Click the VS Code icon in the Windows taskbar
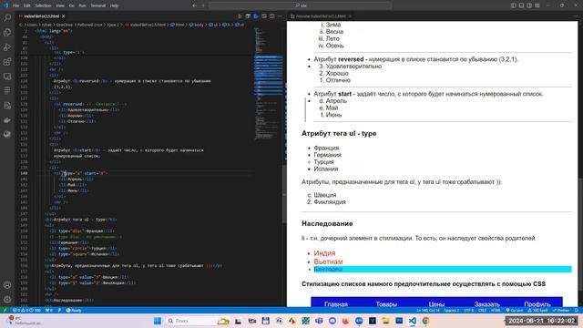 (413, 321)
